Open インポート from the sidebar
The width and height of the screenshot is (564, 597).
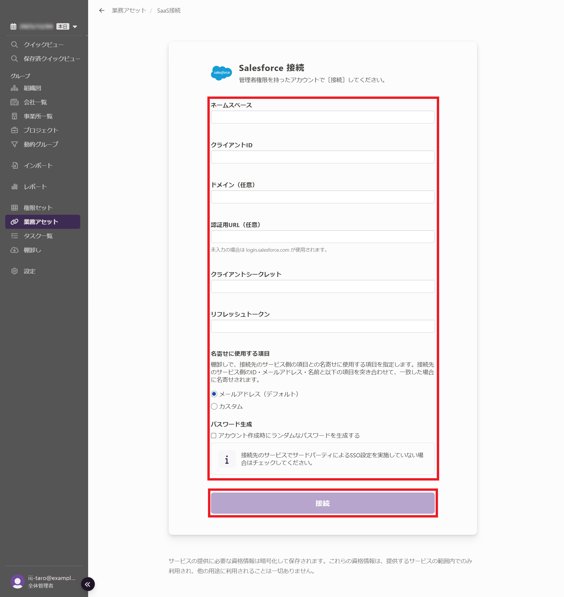pos(38,165)
